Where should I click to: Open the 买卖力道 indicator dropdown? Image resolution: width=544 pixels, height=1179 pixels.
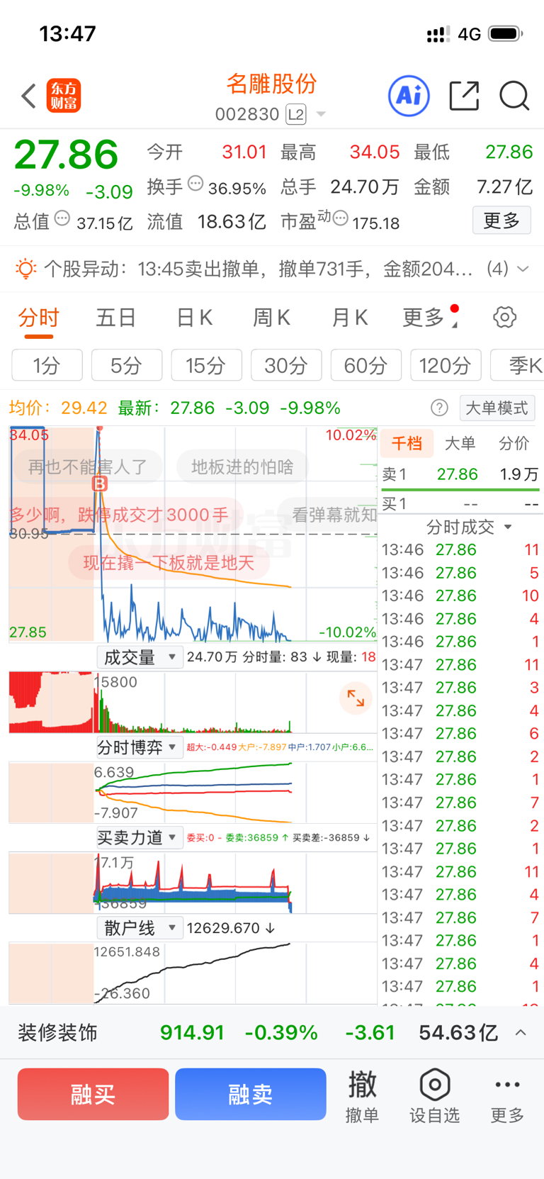(140, 837)
